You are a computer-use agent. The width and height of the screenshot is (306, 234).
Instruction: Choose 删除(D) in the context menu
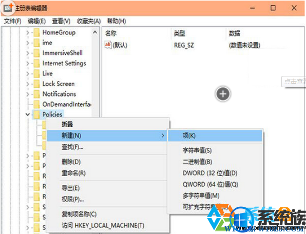71,162
